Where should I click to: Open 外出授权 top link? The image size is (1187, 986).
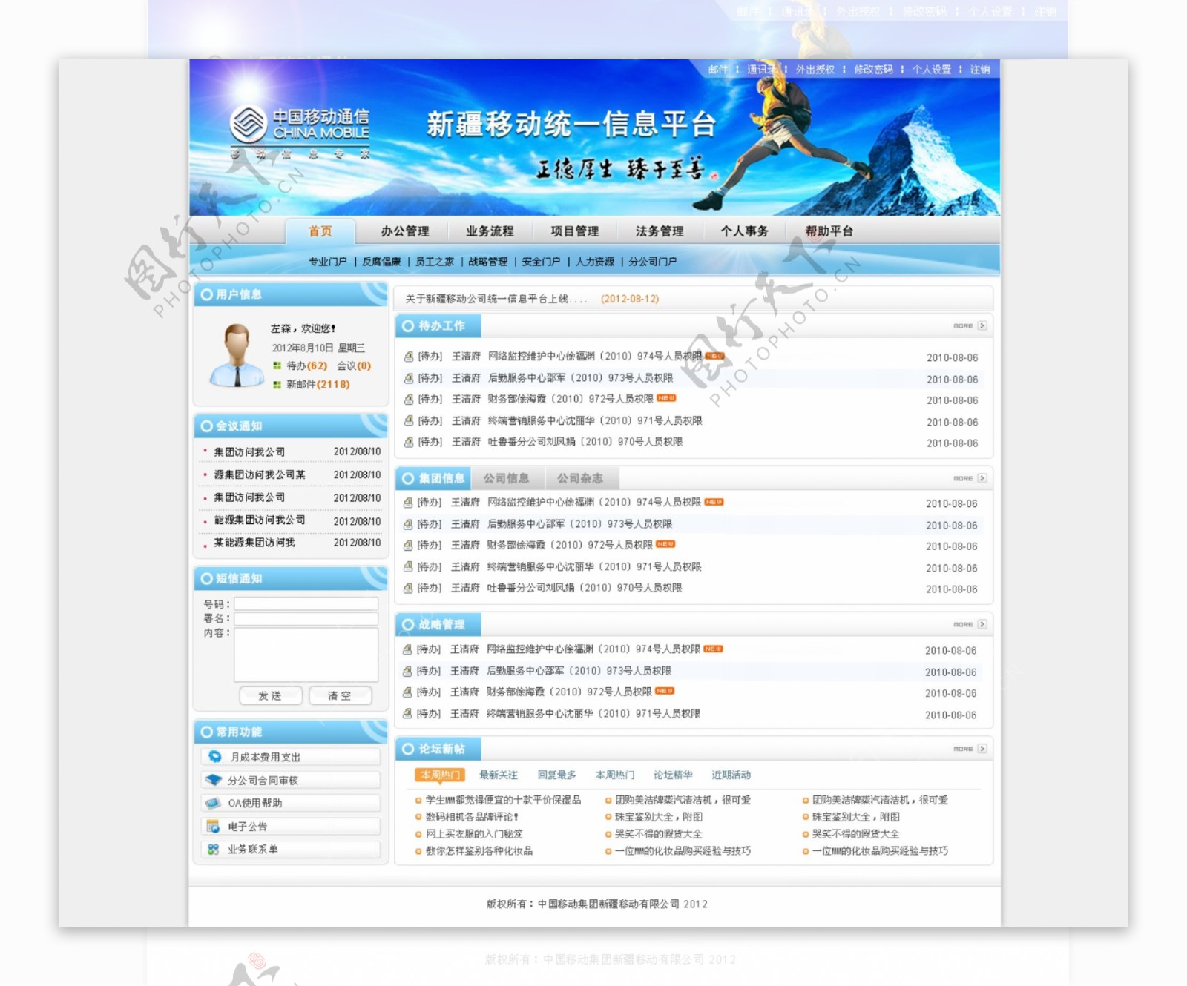tap(815, 70)
